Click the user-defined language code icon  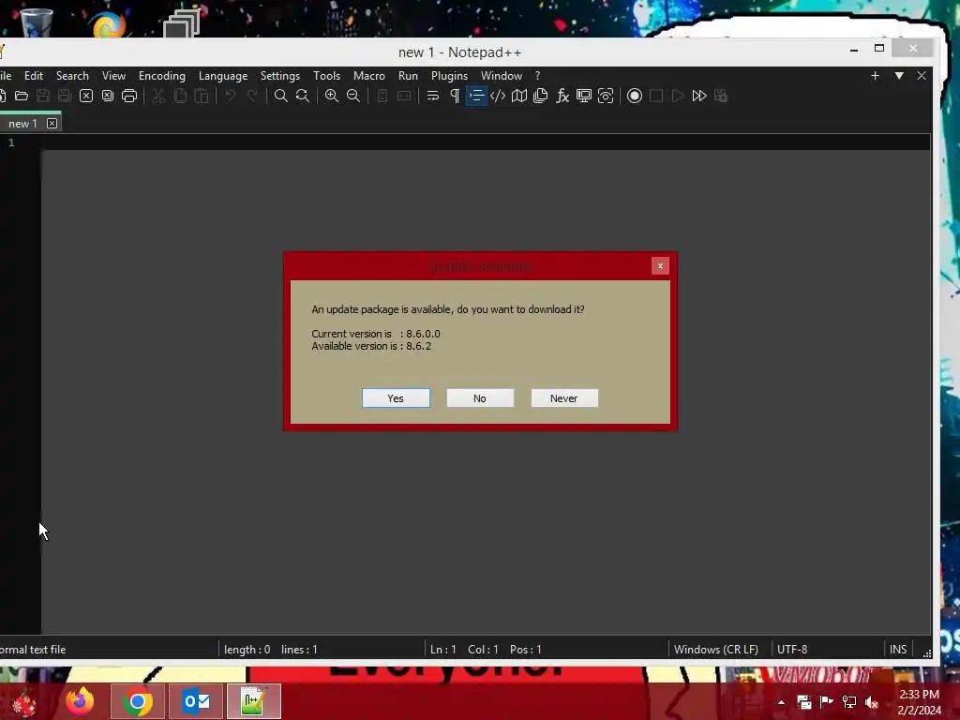(x=498, y=96)
